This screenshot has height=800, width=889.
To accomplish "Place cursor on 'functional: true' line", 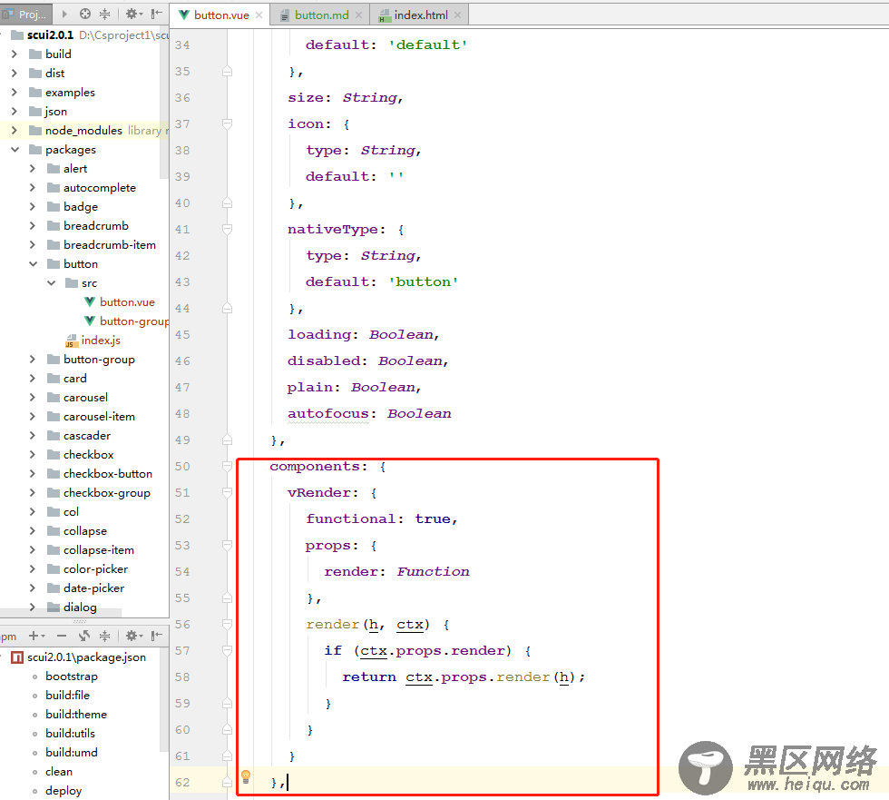I will click(381, 519).
